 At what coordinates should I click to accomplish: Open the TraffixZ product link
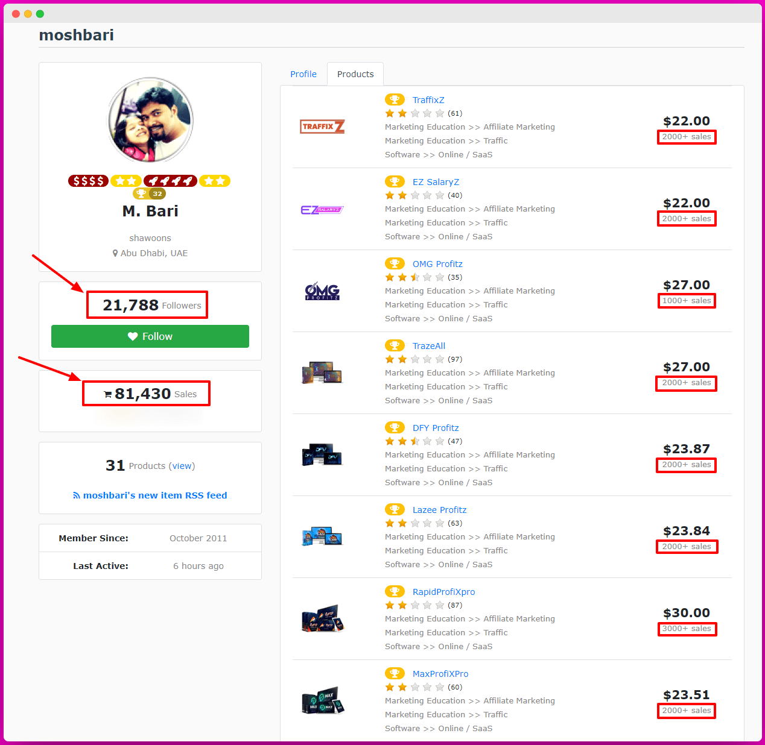click(x=428, y=100)
